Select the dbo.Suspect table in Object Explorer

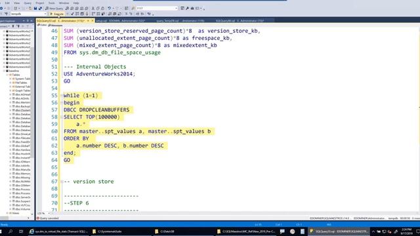click(22, 201)
